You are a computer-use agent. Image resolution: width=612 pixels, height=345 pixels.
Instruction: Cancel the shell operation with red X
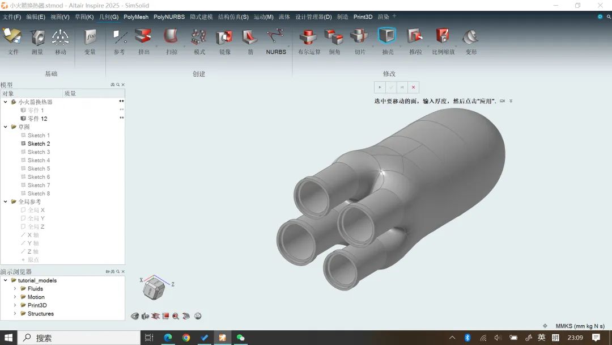(x=413, y=87)
